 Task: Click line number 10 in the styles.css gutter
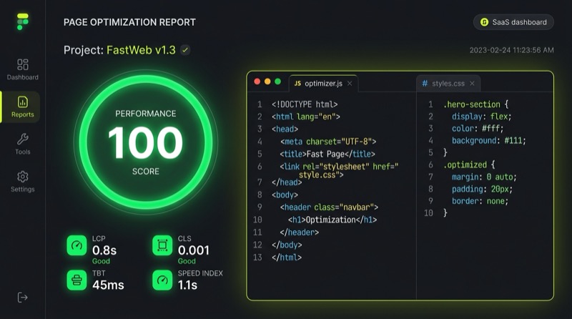[x=428, y=213]
